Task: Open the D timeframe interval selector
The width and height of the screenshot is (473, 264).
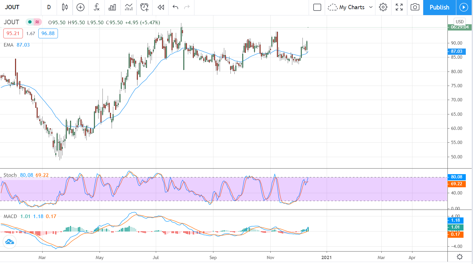Action: pos(49,7)
